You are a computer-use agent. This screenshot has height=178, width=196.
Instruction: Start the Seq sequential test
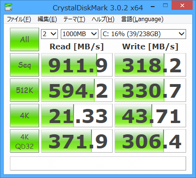(24, 65)
